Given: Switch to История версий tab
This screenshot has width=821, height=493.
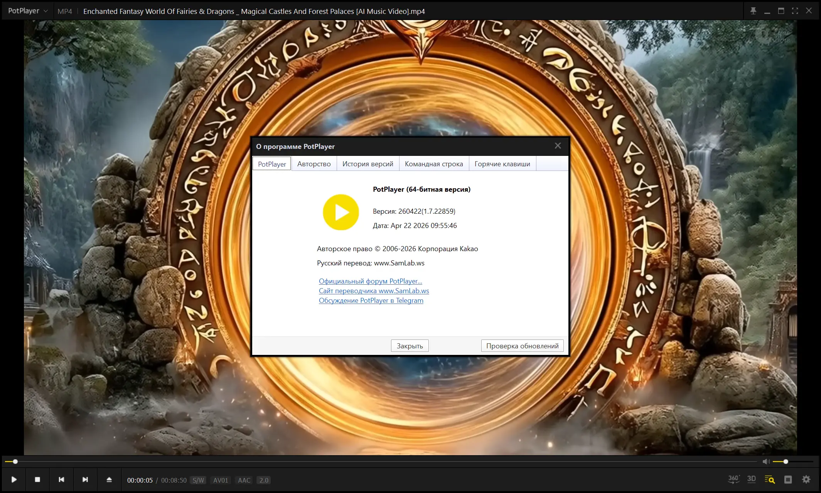Looking at the screenshot, I should (368, 164).
